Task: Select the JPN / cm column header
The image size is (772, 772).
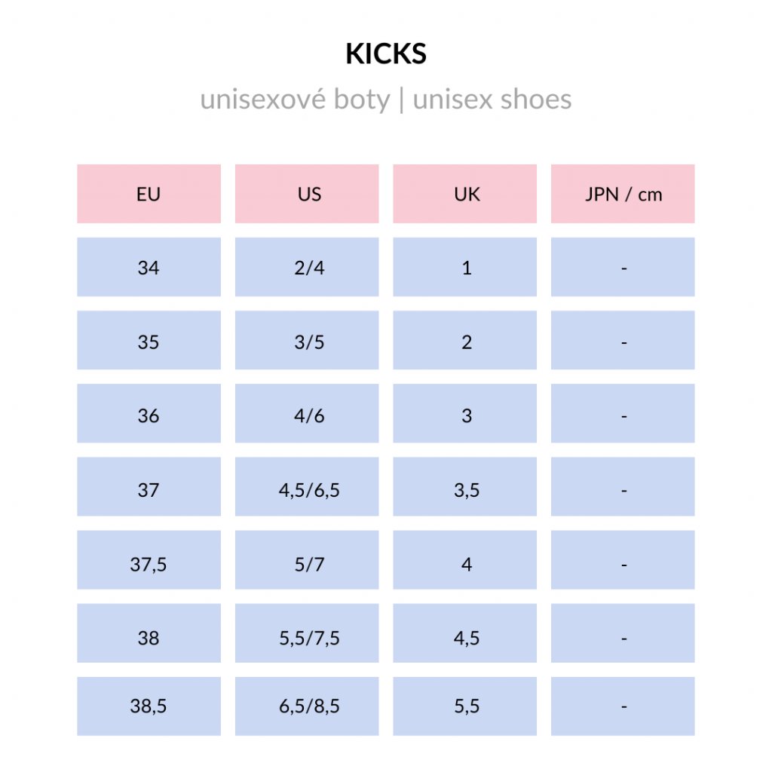Action: [623, 195]
